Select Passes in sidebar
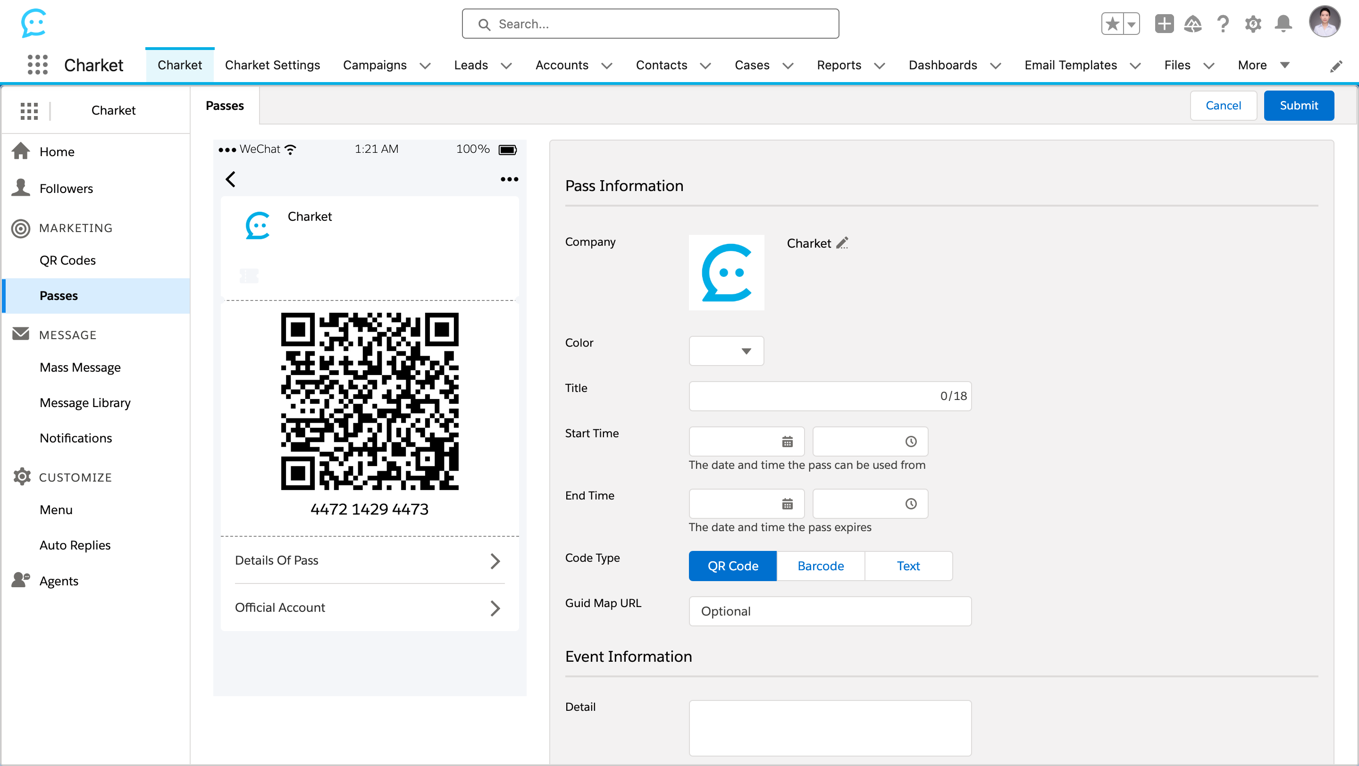 click(x=96, y=296)
